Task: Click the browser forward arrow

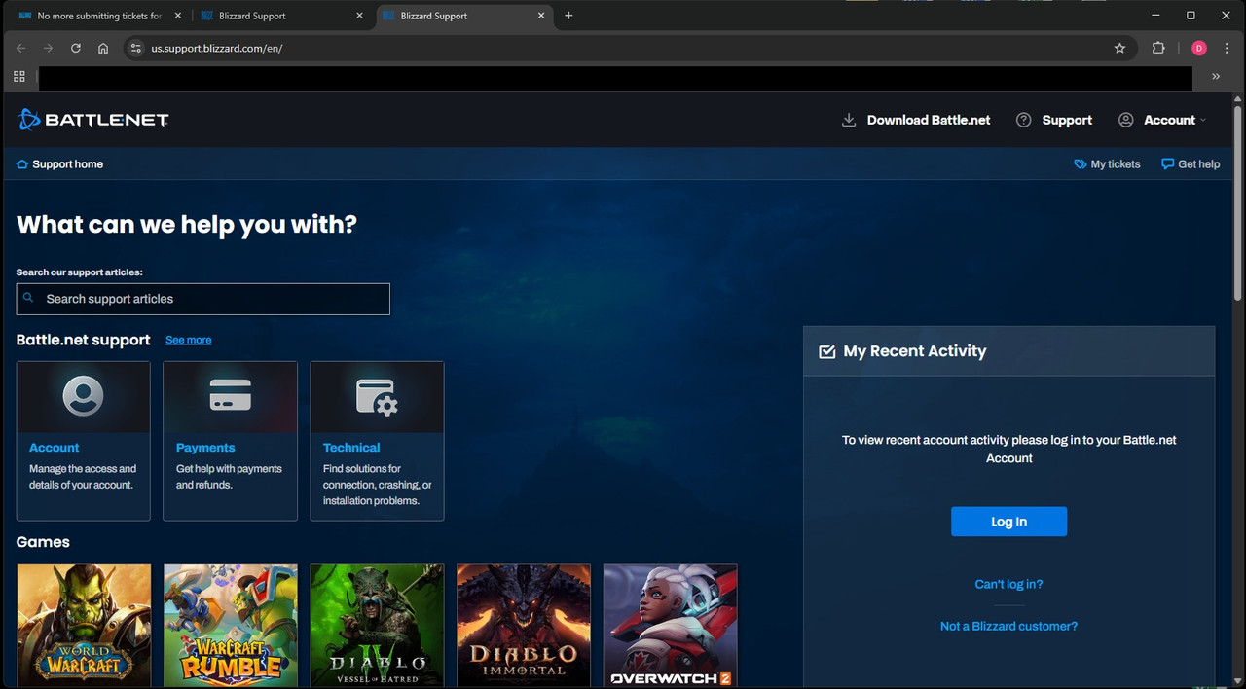Action: point(48,48)
